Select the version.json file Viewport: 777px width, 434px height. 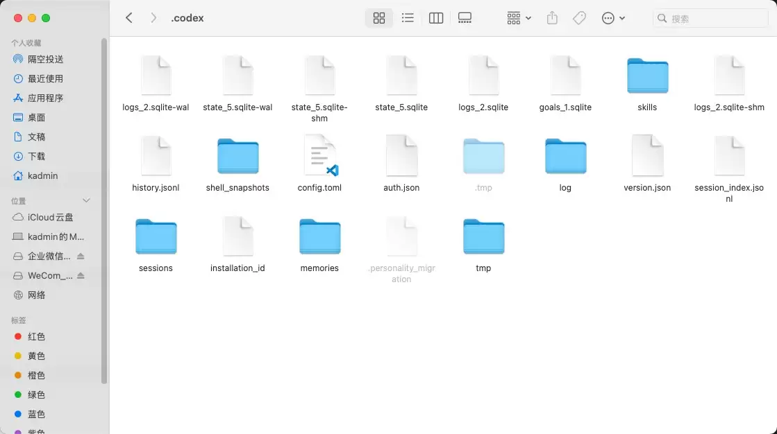pyautogui.click(x=647, y=164)
